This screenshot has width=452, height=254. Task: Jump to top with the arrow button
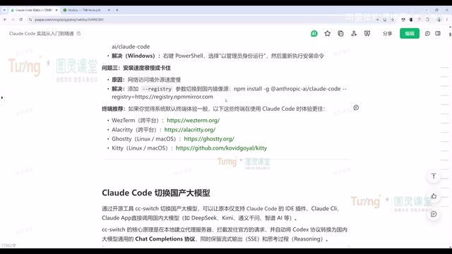pos(434,176)
